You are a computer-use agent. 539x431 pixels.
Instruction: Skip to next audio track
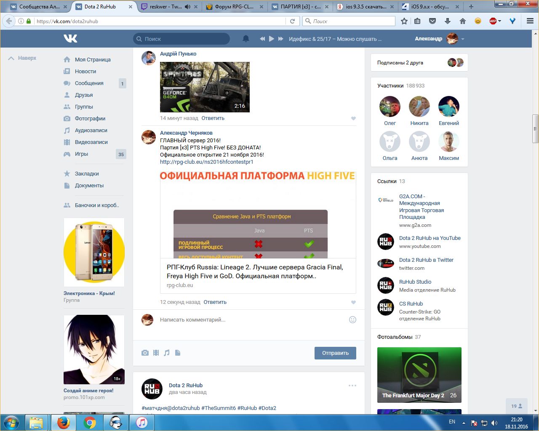pos(281,39)
